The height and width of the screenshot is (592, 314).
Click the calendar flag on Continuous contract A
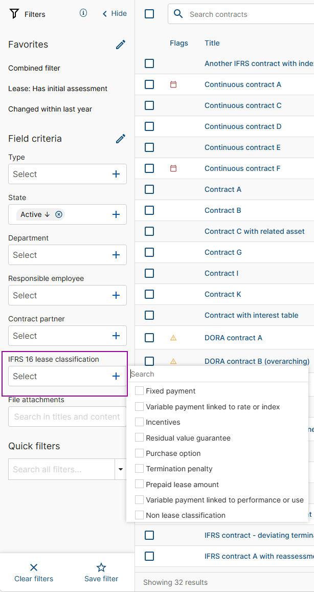tap(173, 84)
